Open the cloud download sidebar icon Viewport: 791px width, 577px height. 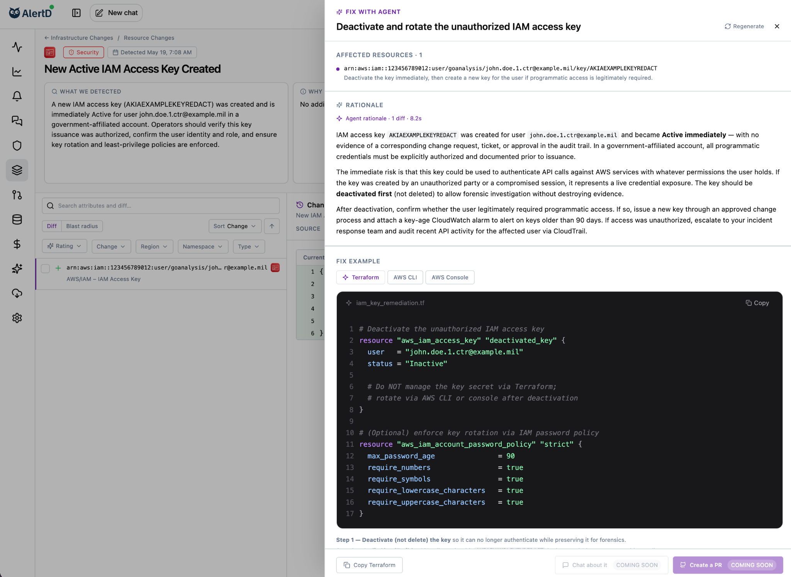coord(17,293)
